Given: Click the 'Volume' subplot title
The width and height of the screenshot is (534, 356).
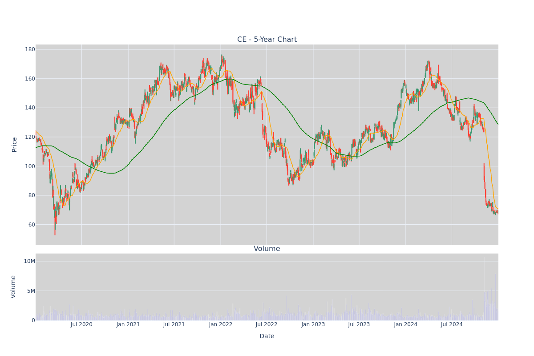Looking at the screenshot, I should point(267,249).
